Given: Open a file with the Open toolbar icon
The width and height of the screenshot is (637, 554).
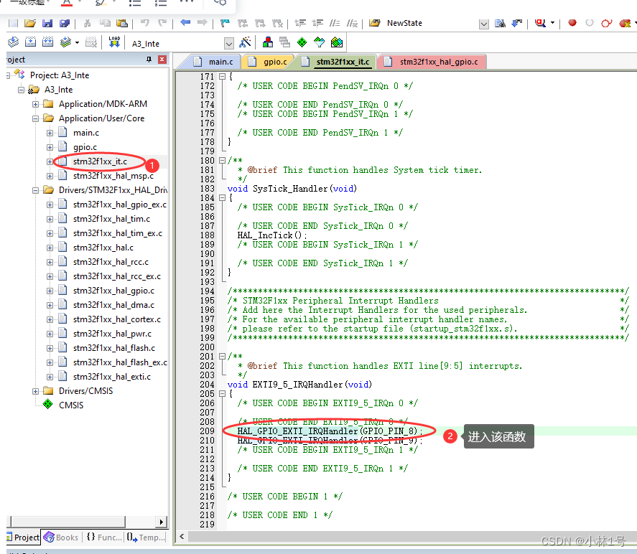Looking at the screenshot, I should click(29, 23).
